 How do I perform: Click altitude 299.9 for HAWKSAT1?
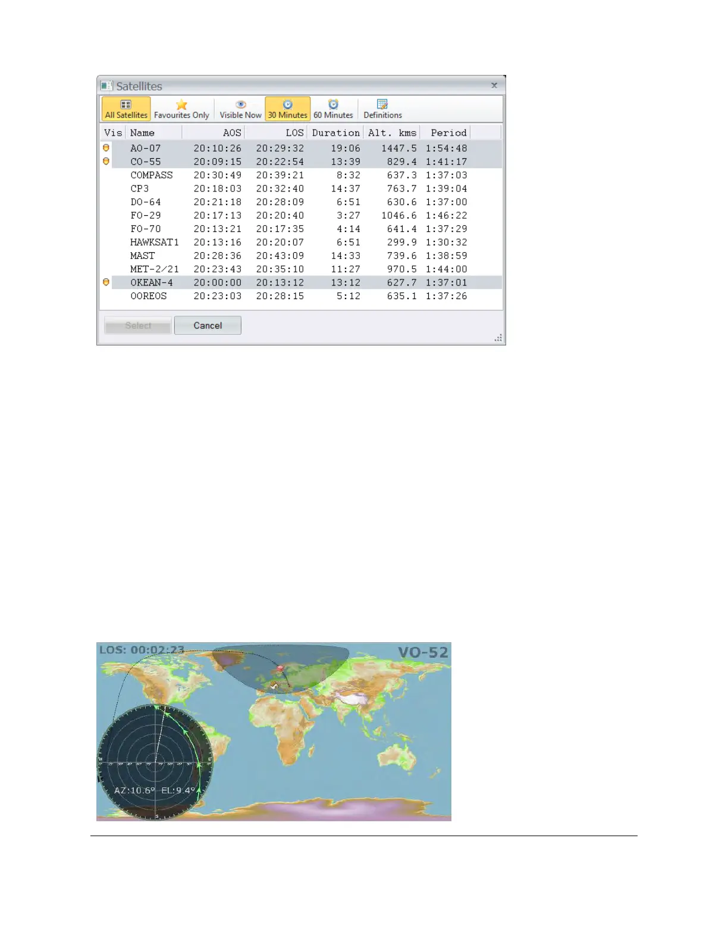click(402, 242)
